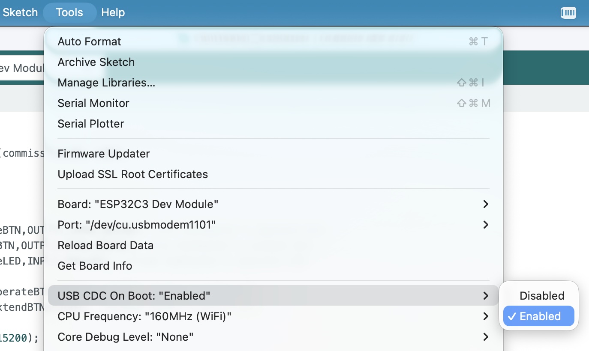Viewport: 589px width, 351px height.
Task: Select the Disabled option for USB CDC
Action: click(541, 296)
